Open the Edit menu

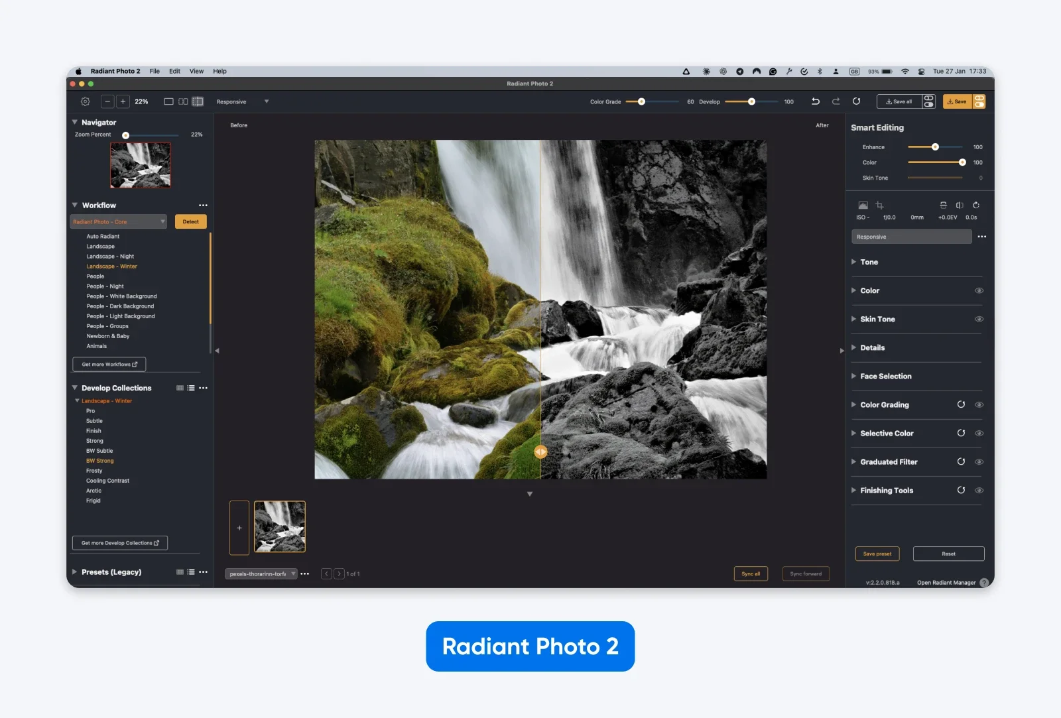tap(174, 71)
